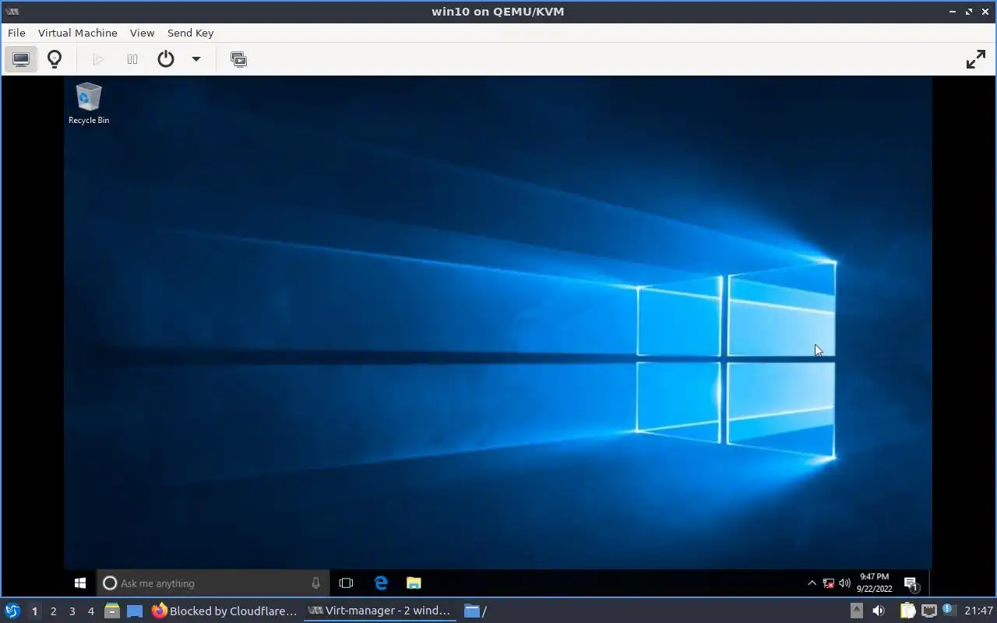Open the File menu
This screenshot has height=623, width=997.
coord(16,33)
